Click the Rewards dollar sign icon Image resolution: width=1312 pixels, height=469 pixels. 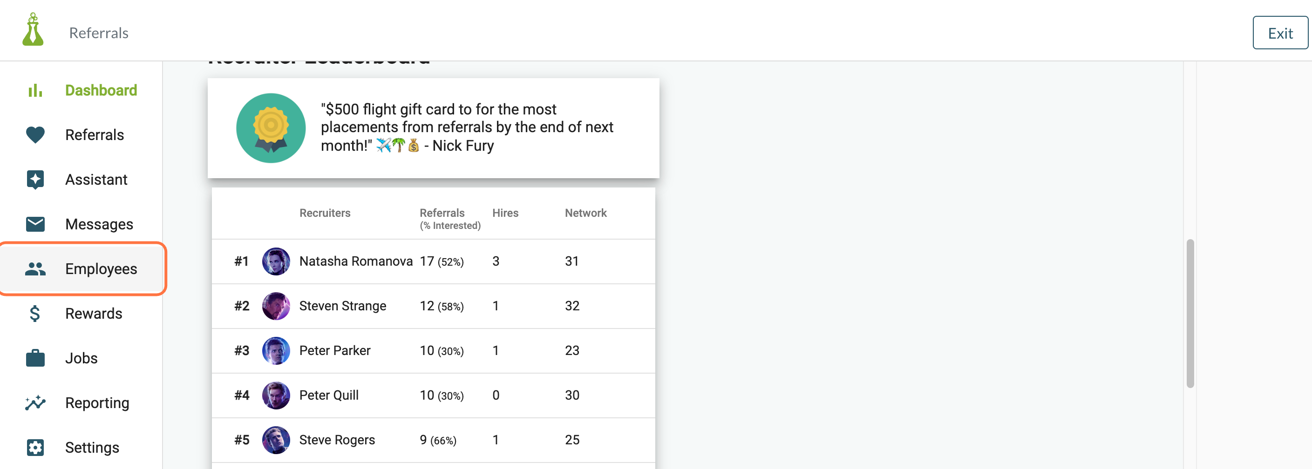click(x=34, y=313)
